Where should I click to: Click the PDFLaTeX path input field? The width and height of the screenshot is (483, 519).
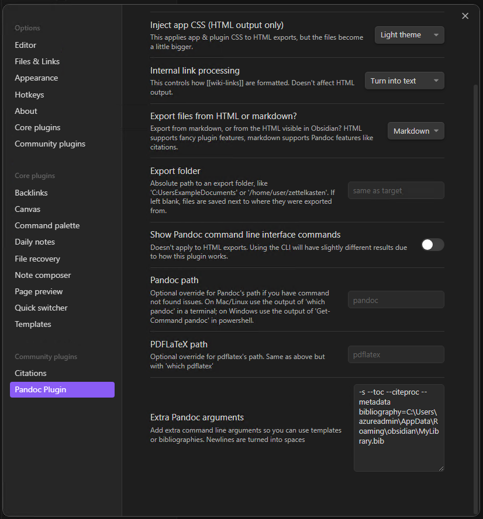coord(396,354)
